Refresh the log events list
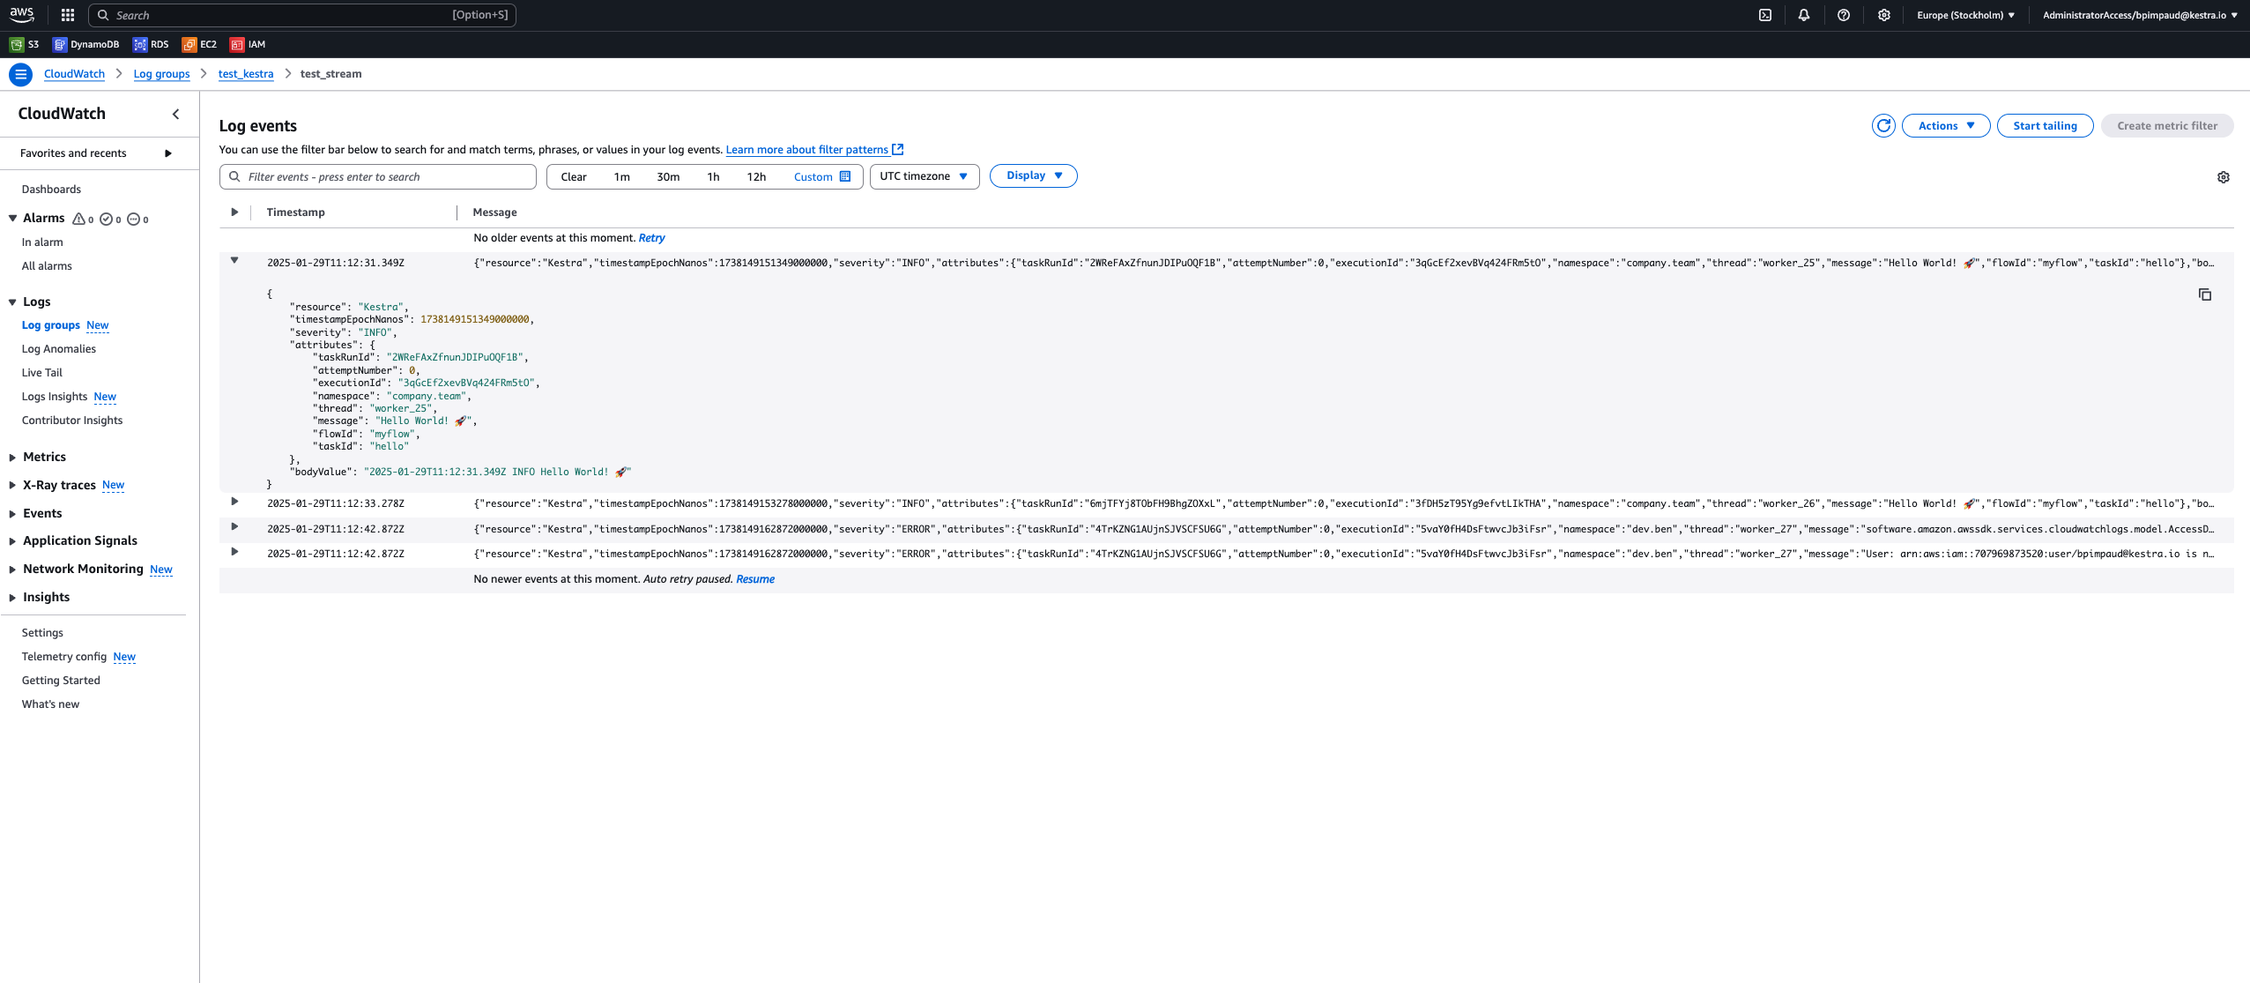Screen dimensions: 2250x983 (x=1884, y=125)
